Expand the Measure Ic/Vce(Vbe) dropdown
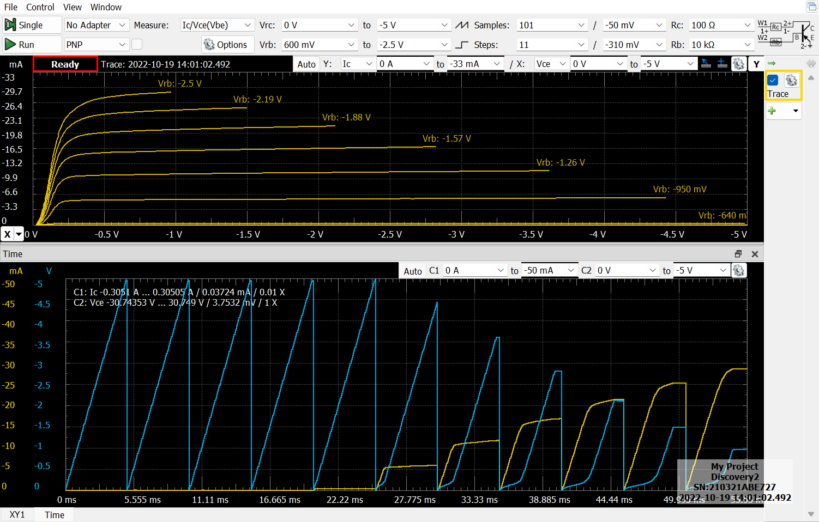This screenshot has height=522, width=819. tap(217, 25)
